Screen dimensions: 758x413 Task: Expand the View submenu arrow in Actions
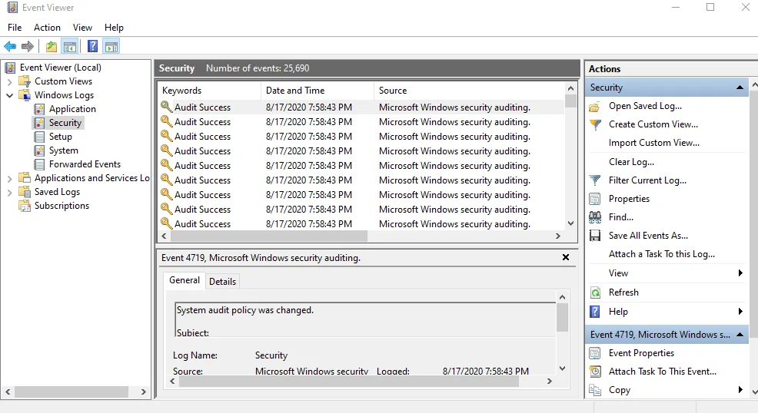click(740, 273)
